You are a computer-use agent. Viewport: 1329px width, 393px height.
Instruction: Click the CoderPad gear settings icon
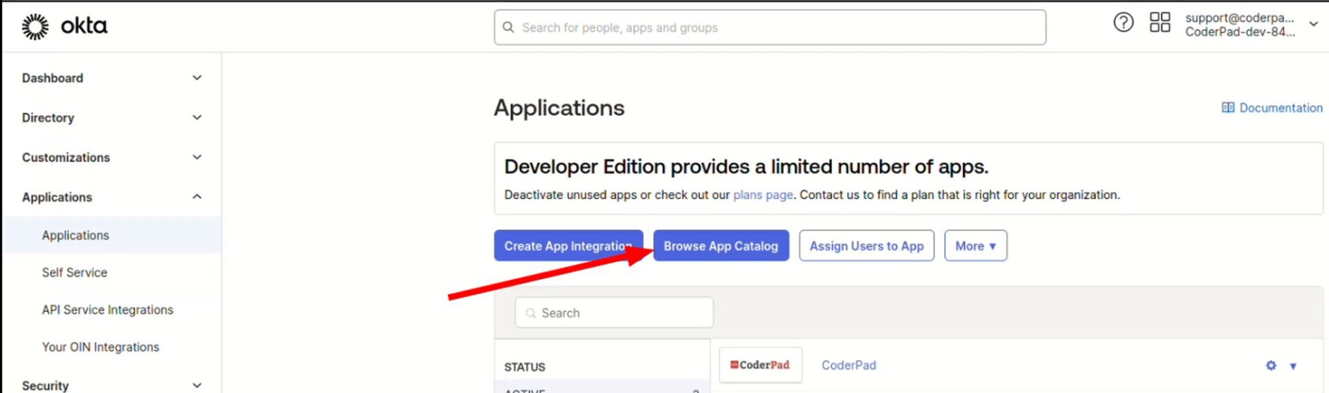[x=1271, y=365]
